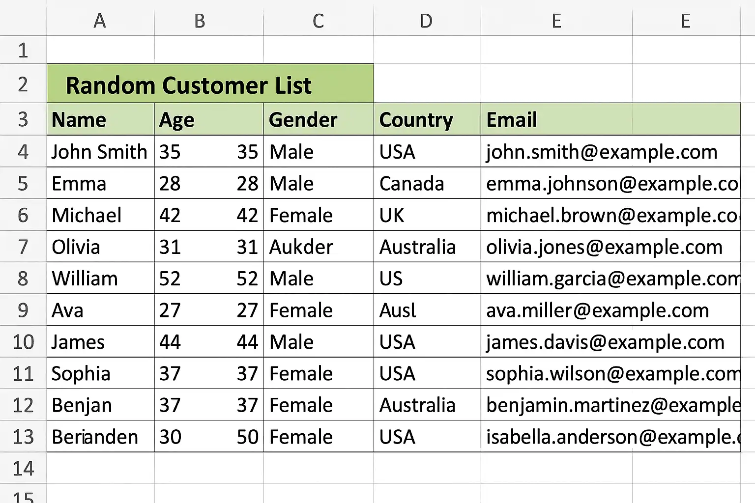Select the Random Customer List title cell
The width and height of the screenshot is (755, 503).
(x=210, y=84)
